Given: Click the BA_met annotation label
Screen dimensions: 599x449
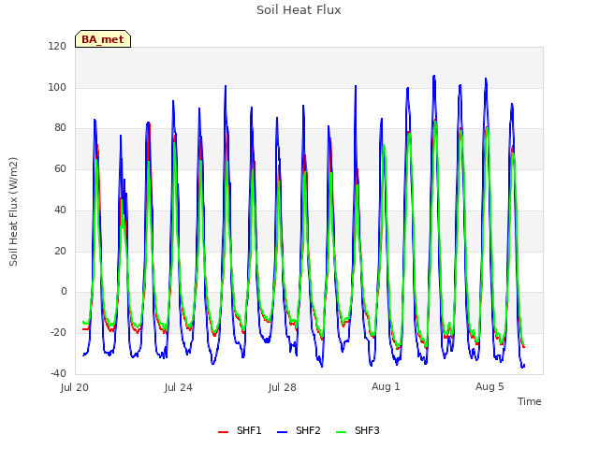Looking at the screenshot, I should coord(103,39).
